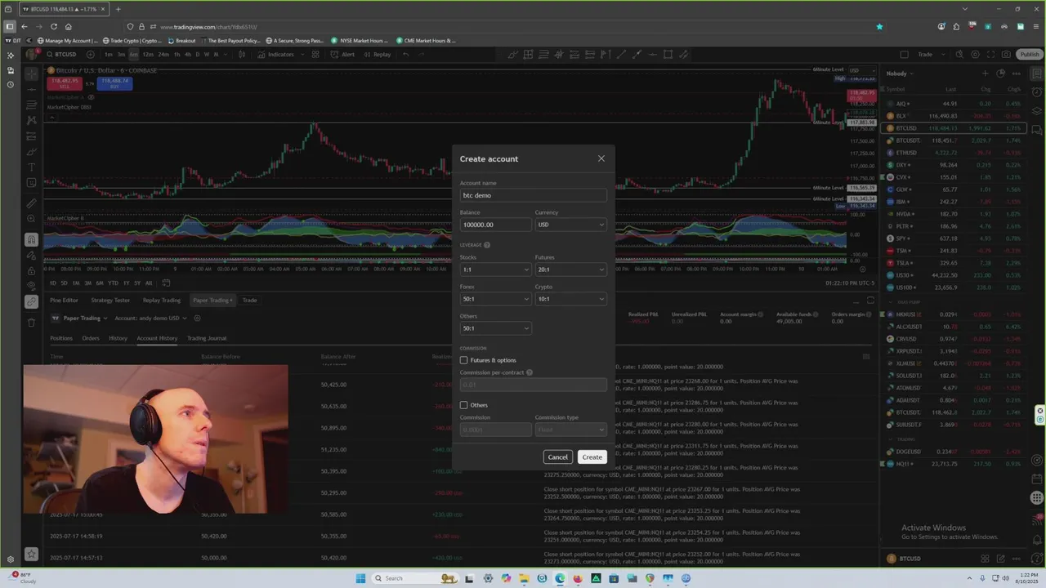Click the hide drawings eye icon
1046x588 pixels.
coord(31,285)
